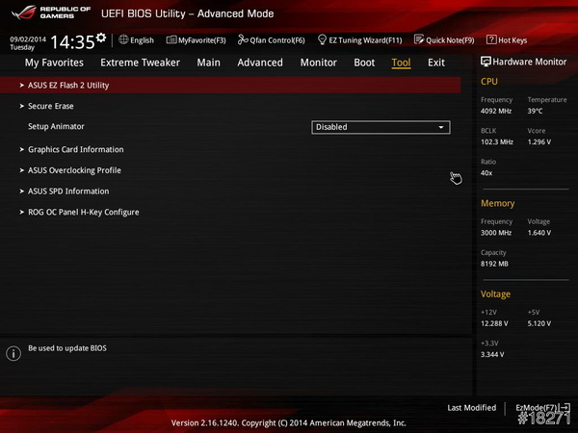578x433 pixels.
Task: Click the info circle icon in help area
Action: (x=13, y=353)
